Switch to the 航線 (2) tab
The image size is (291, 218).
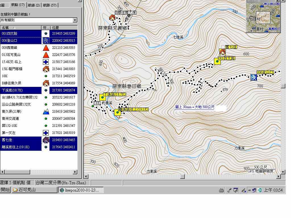[34, 5]
